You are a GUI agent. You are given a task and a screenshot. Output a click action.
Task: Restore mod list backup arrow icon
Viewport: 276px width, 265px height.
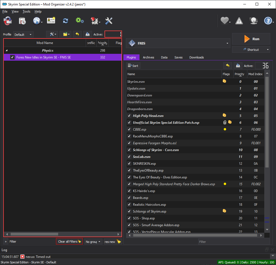point(77,34)
